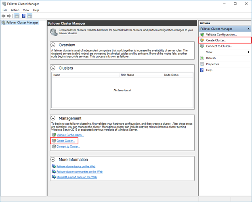Click globe icon beside Failover cluster topics
This screenshot has height=202, width=252.
click(x=54, y=166)
